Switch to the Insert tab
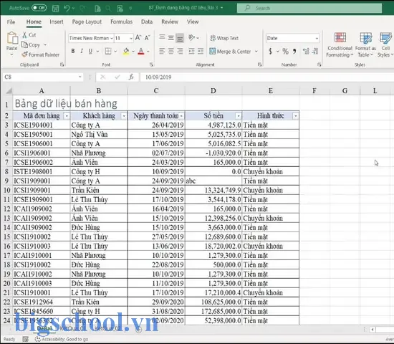 (x=57, y=22)
